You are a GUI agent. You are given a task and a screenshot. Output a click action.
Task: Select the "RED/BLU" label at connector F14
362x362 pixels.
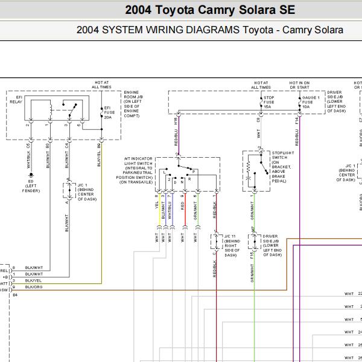tap(297, 137)
